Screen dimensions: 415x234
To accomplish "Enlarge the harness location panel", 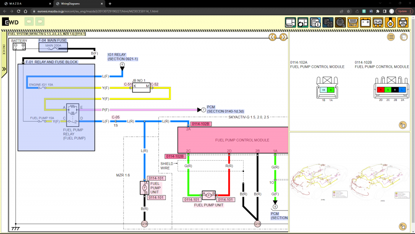I will pos(402,226).
